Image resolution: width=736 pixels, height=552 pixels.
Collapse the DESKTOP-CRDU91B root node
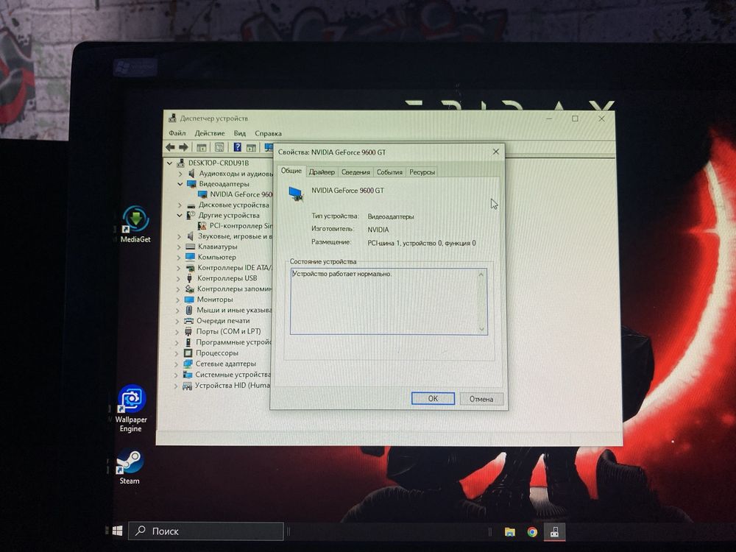[x=169, y=163]
